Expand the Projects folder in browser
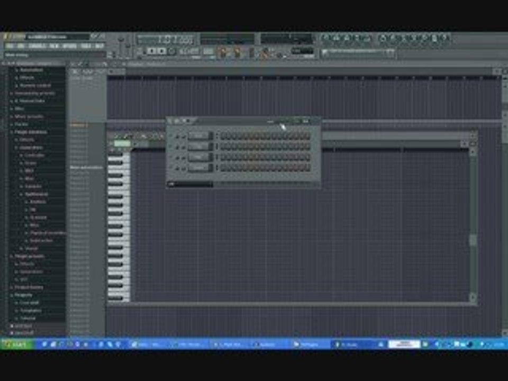The height and width of the screenshot is (381, 508). (23, 295)
